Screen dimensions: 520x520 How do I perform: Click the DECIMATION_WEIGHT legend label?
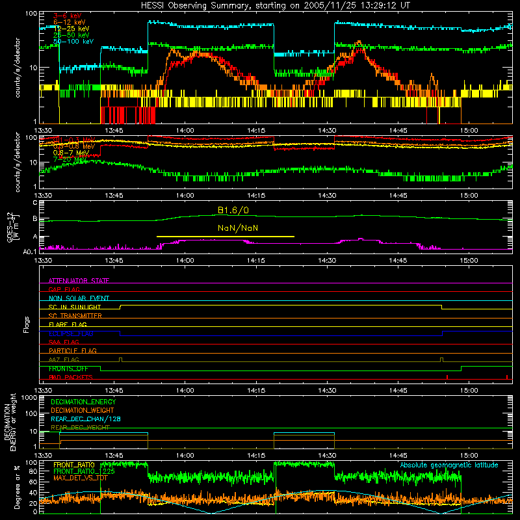point(83,410)
